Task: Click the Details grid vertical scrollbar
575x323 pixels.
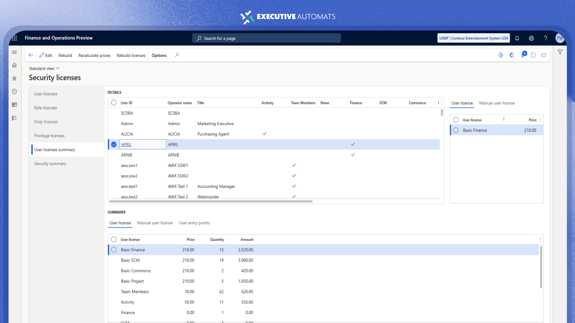Action: pos(442,112)
